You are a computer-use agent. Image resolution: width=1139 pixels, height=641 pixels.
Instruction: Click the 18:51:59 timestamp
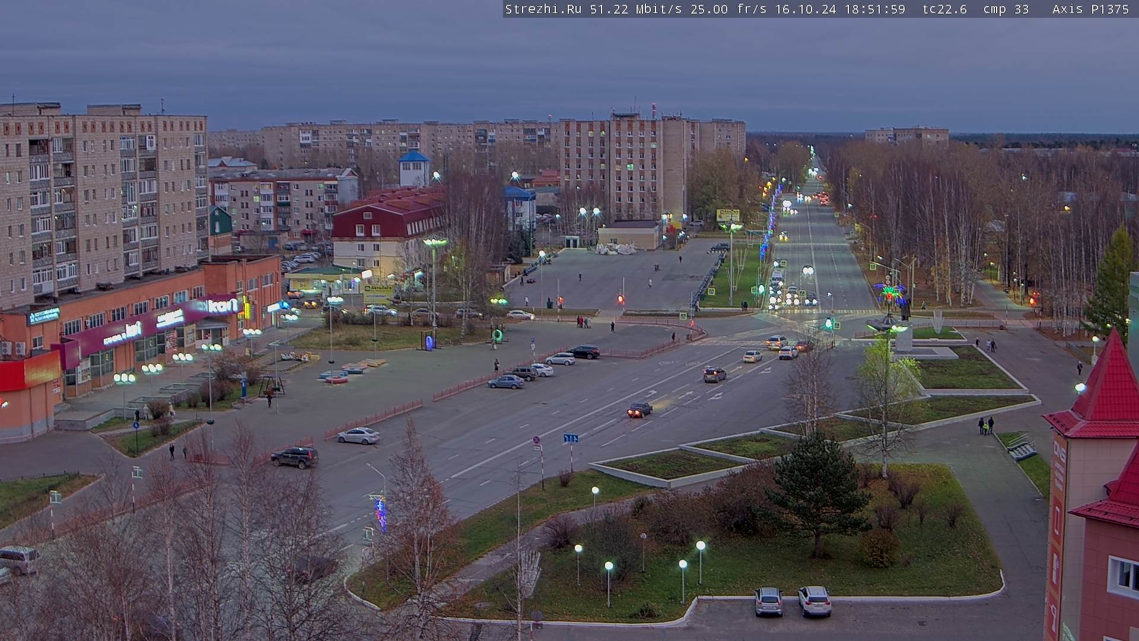(x=875, y=9)
